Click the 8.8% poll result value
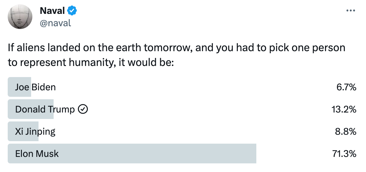 click(346, 132)
